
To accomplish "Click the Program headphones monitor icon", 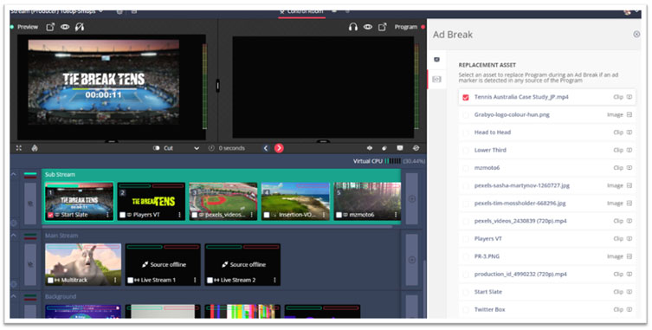I will pyautogui.click(x=353, y=27).
